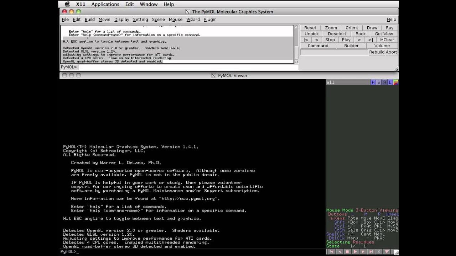Viewport: 456px width, 256px height.
Task: Click the Get View button
Action: pyautogui.click(x=384, y=34)
